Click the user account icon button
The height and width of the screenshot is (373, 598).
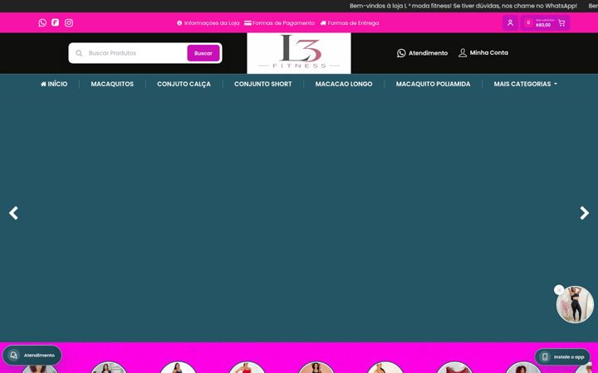(510, 23)
